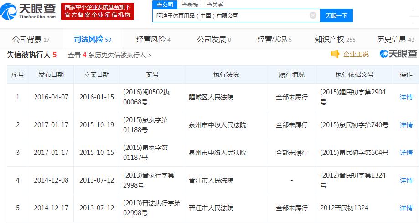Viewport: 419px width, 223px height.
Task: Click the 案号 column header
Action: click(x=152, y=74)
